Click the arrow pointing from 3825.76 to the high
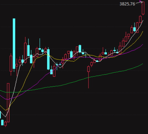The image size is (148, 134). point(139,3)
